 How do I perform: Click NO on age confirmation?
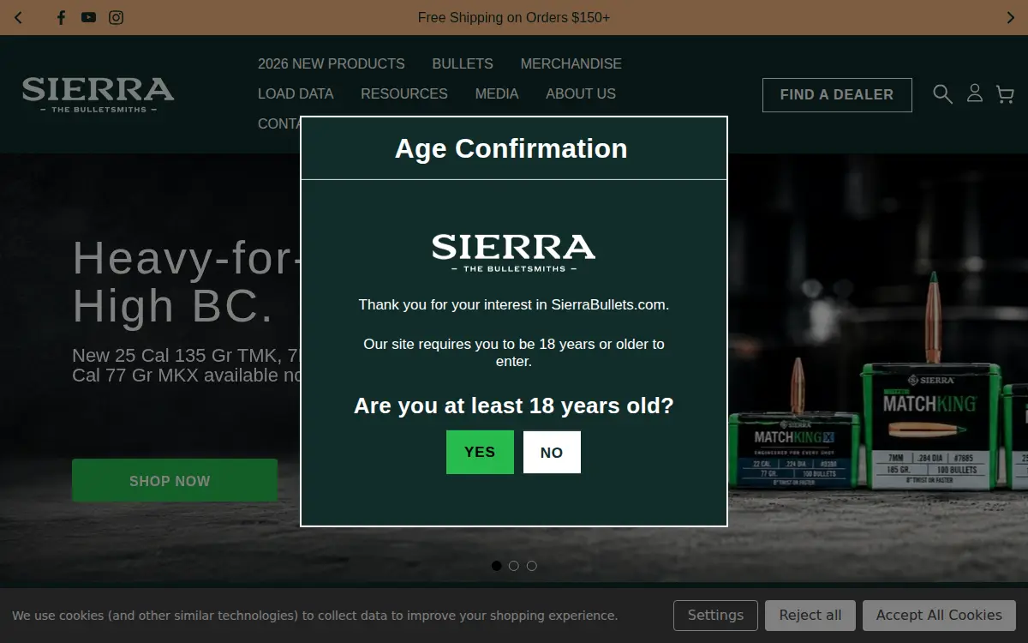[x=552, y=452]
